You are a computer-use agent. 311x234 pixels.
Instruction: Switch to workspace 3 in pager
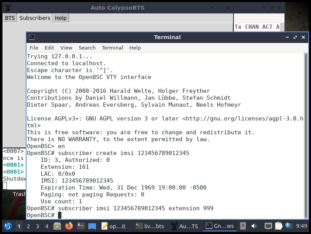tap(38, 226)
